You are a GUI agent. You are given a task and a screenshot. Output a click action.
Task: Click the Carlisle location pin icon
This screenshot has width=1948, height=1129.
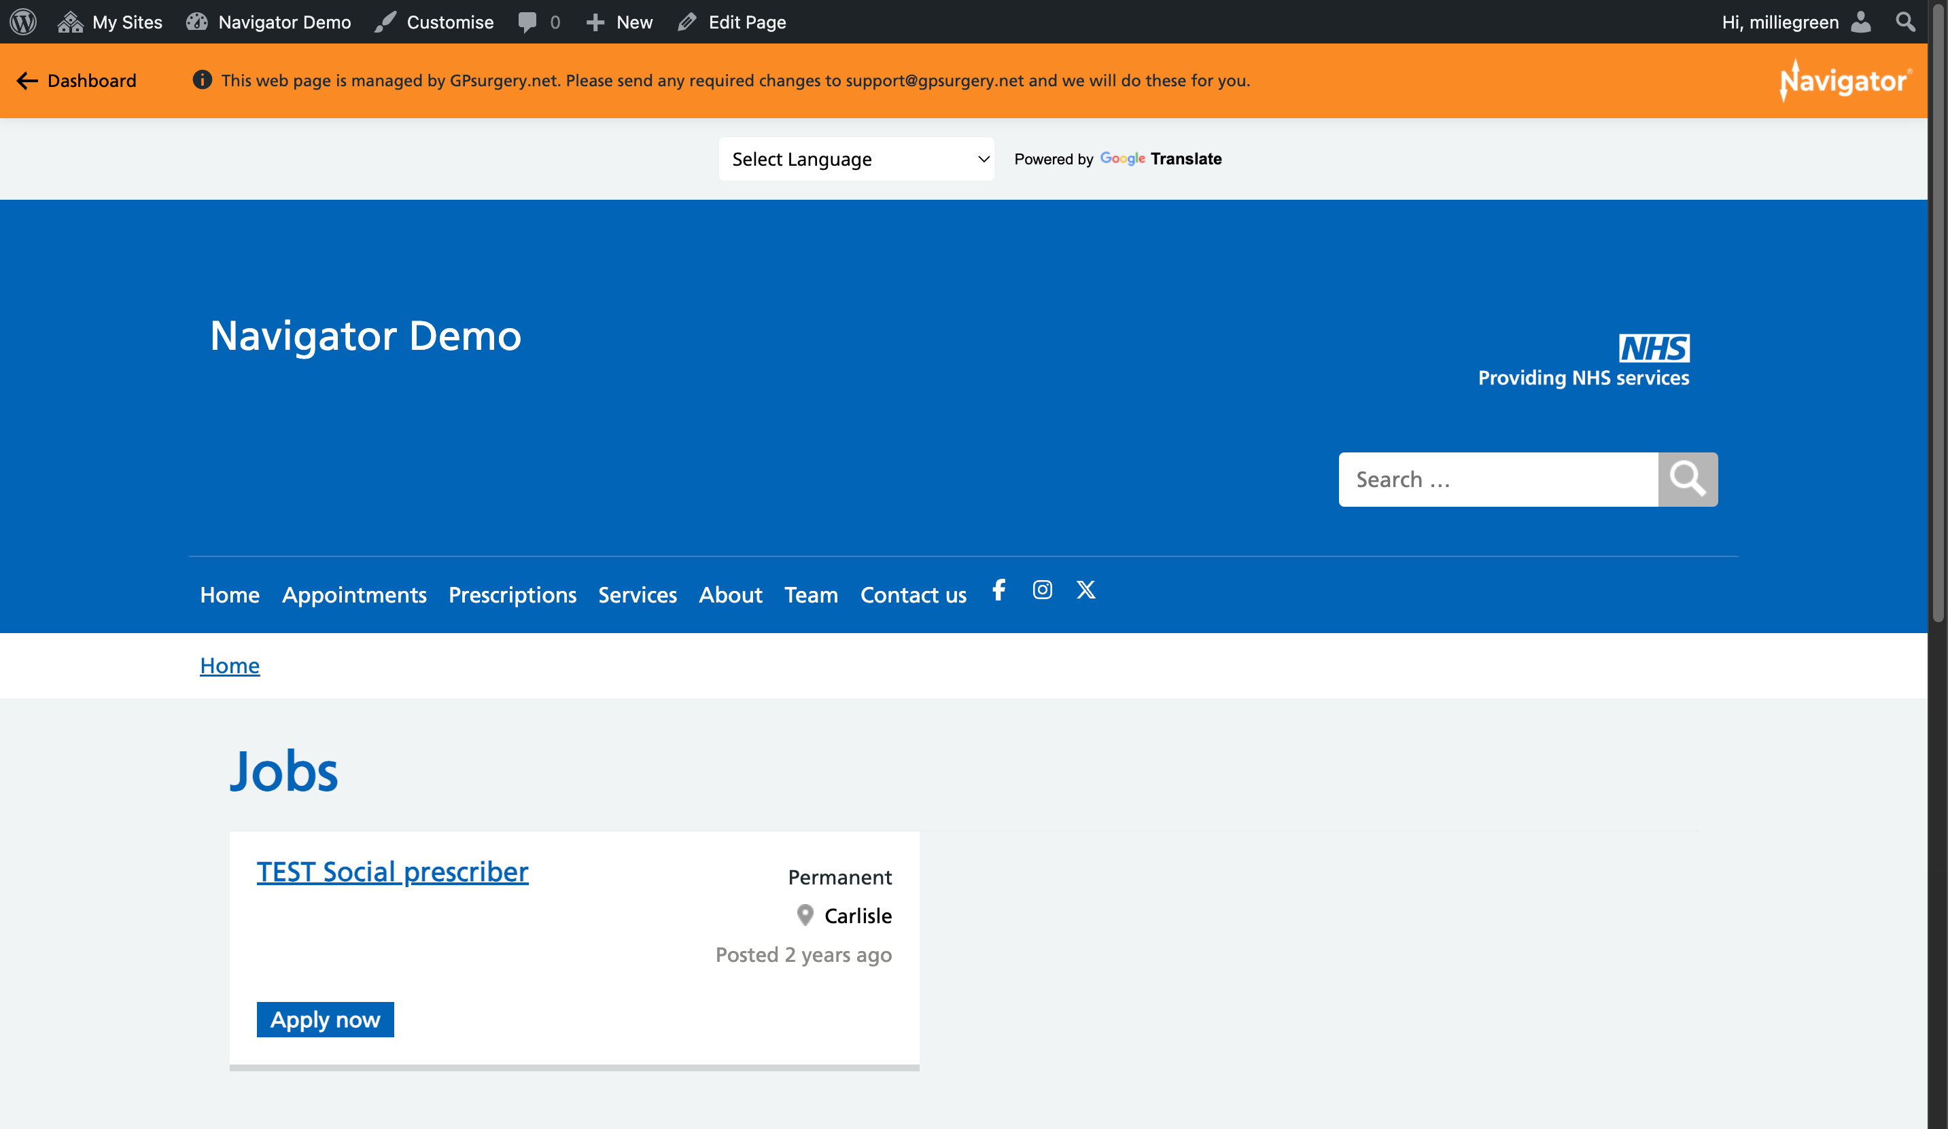tap(805, 915)
